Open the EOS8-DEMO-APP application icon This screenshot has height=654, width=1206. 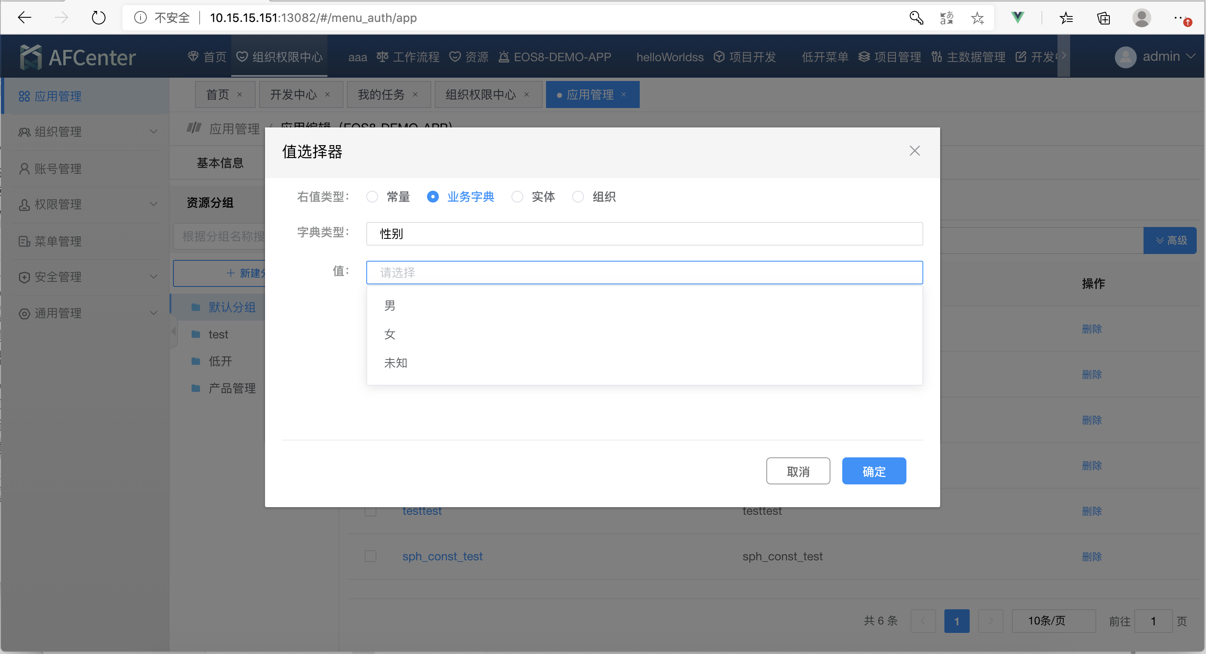tap(504, 57)
